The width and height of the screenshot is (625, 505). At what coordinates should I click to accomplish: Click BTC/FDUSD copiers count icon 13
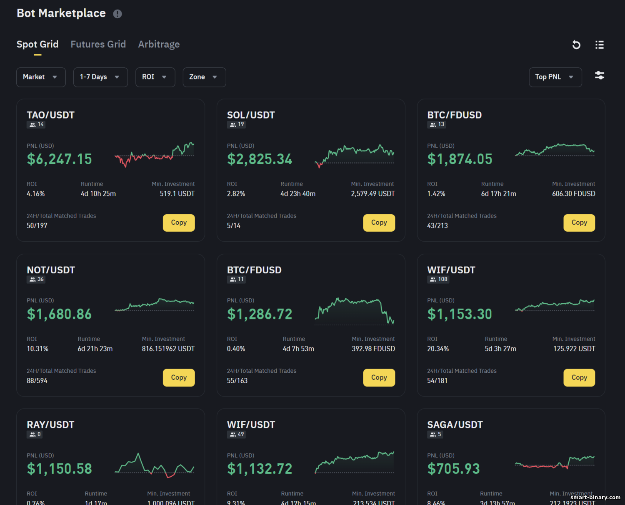[437, 124]
